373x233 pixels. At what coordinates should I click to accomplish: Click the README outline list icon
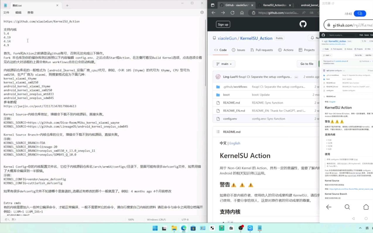[218, 132]
